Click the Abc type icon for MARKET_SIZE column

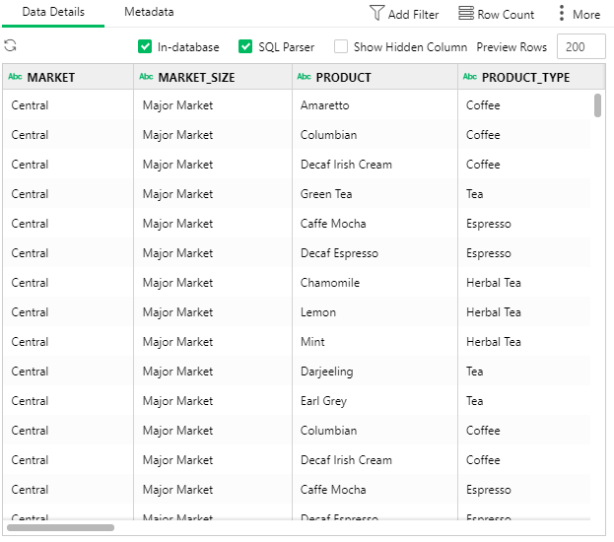[146, 77]
